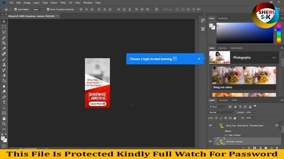Toggle lock all padlock icon

235,118
